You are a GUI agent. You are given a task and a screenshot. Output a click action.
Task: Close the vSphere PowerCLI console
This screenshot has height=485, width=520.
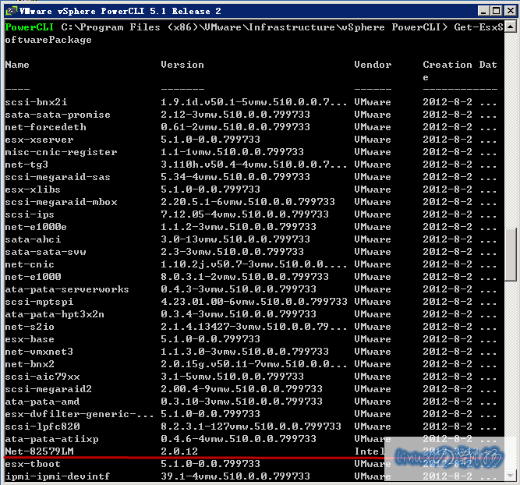507,10
